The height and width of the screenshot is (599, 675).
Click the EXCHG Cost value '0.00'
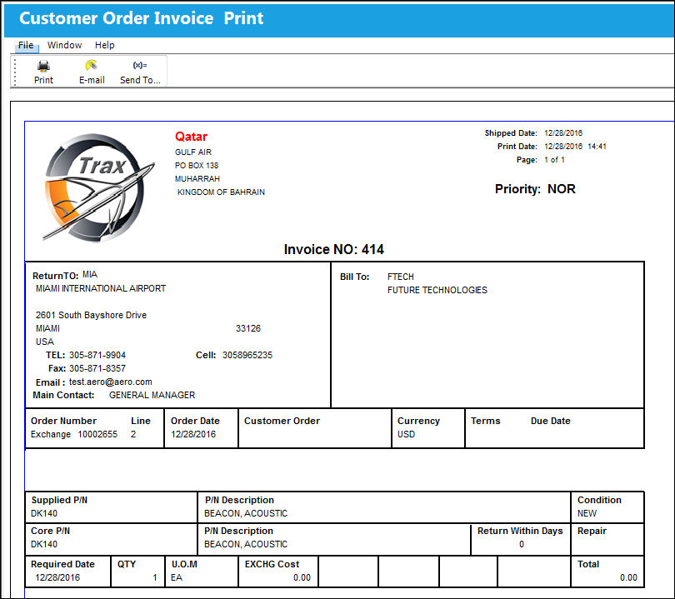coord(302,577)
